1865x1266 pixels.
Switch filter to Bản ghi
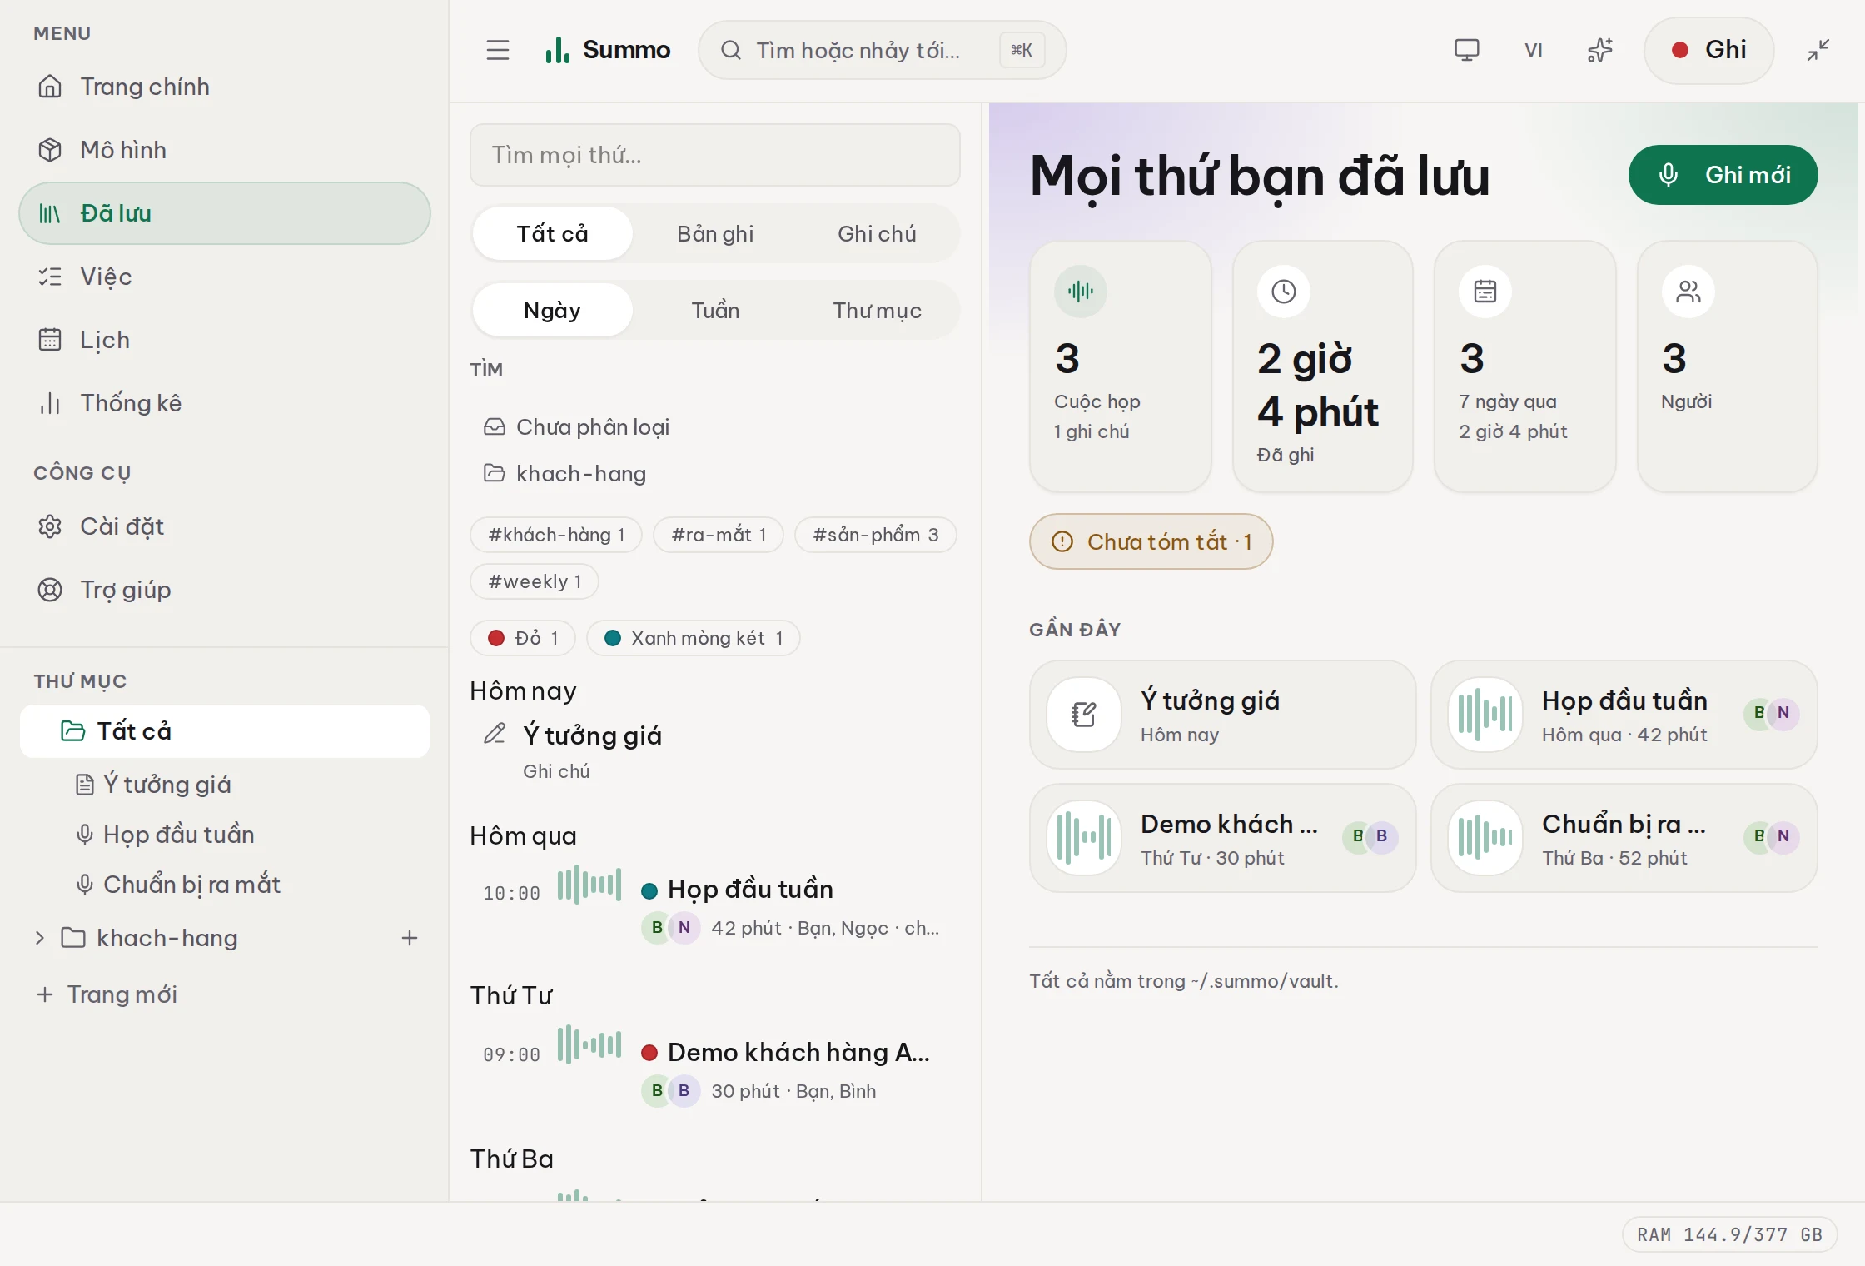(x=715, y=233)
